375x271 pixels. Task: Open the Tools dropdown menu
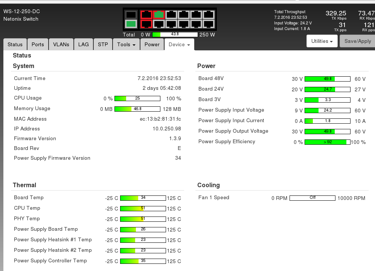tap(126, 44)
